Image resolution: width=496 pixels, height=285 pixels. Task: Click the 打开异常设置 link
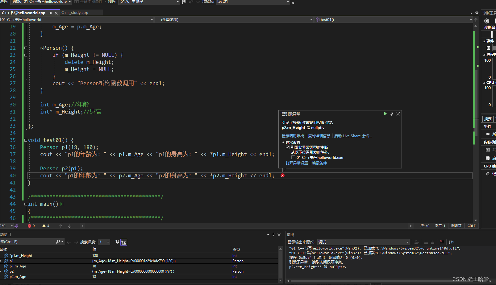point(297,163)
